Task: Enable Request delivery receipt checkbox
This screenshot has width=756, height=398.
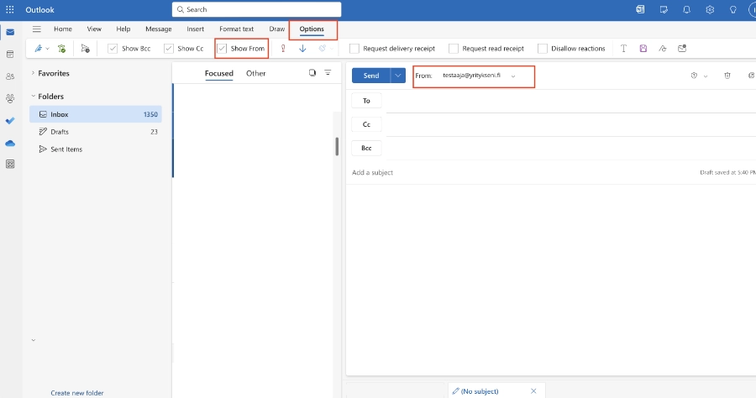Action: [x=354, y=49]
